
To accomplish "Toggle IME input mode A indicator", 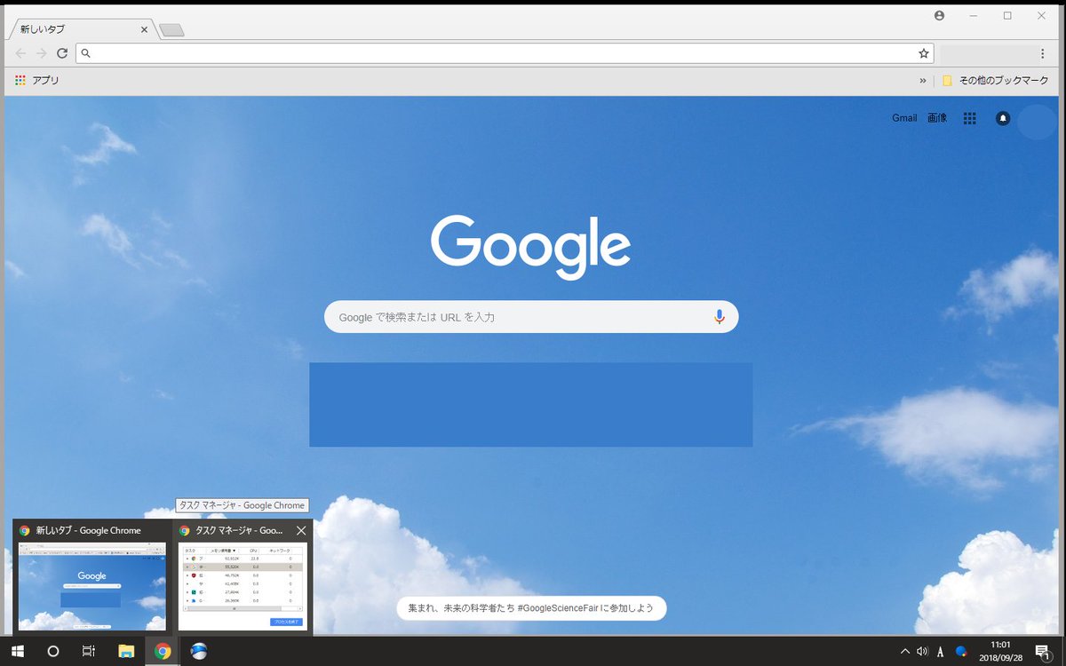I will pyautogui.click(x=941, y=652).
